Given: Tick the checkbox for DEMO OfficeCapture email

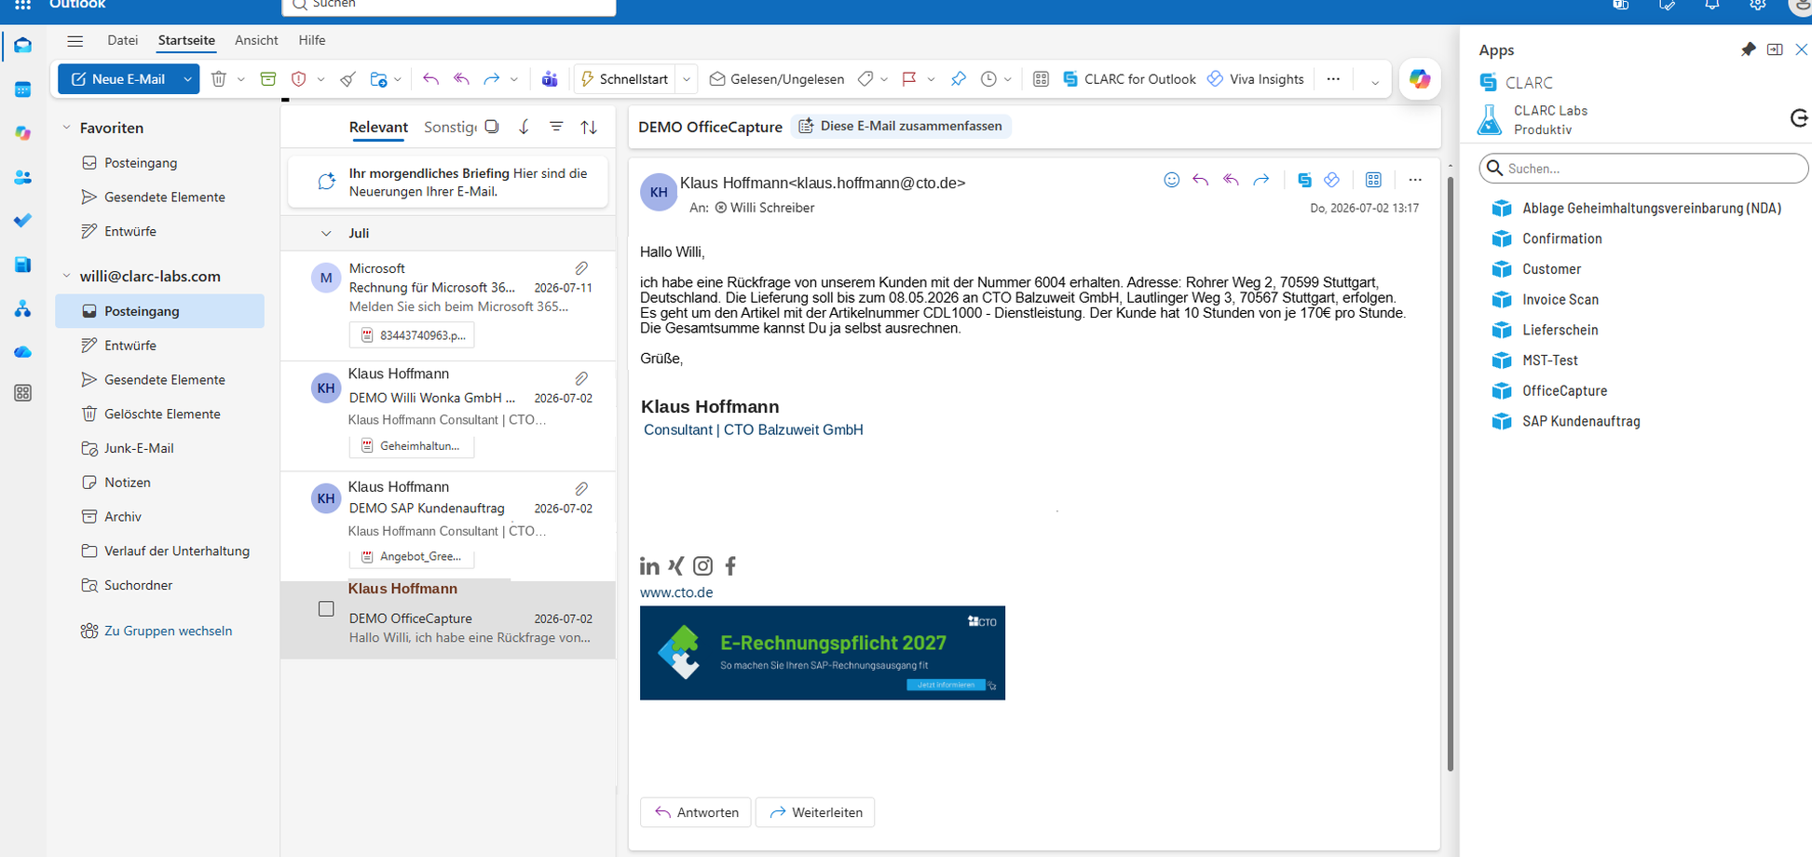Looking at the screenshot, I should pyautogui.click(x=326, y=609).
